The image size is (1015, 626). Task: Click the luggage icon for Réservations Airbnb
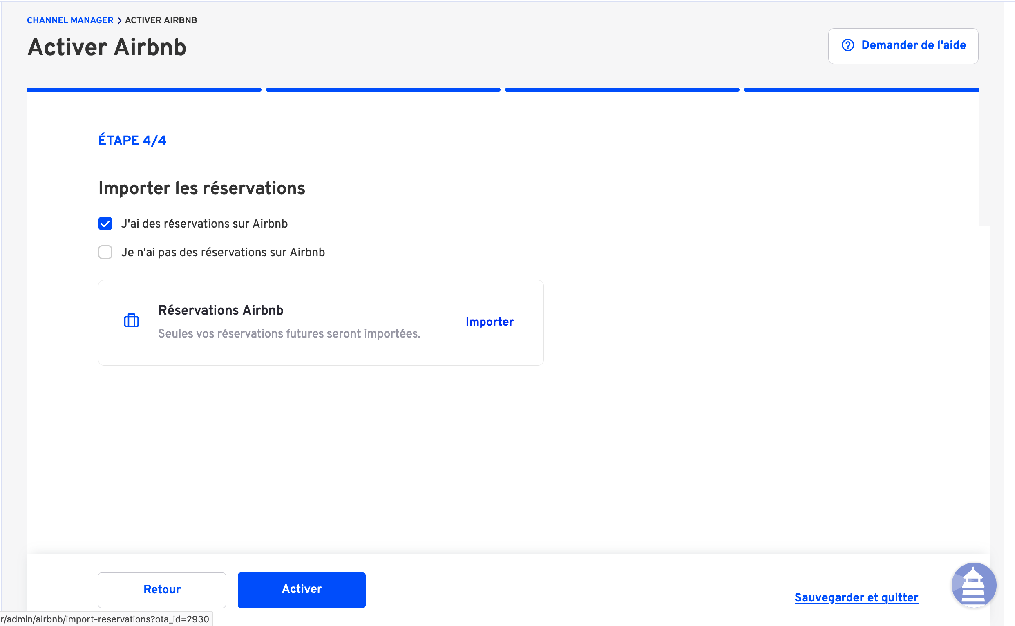[x=131, y=321]
